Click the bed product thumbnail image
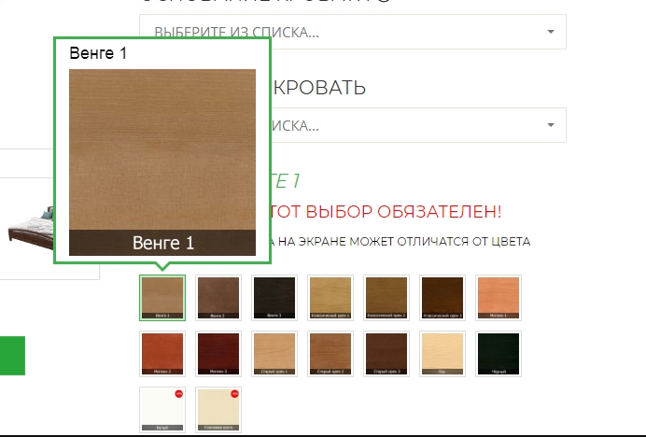The width and height of the screenshot is (646, 437). [31, 229]
